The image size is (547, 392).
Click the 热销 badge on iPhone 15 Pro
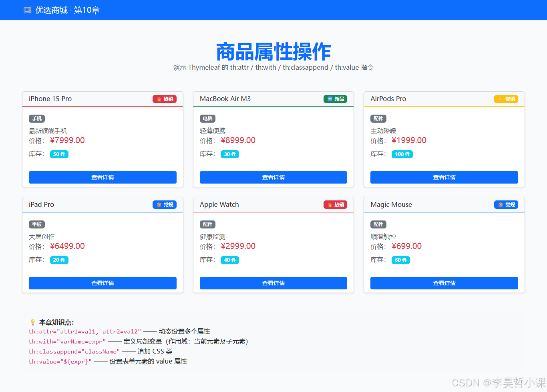click(x=165, y=99)
